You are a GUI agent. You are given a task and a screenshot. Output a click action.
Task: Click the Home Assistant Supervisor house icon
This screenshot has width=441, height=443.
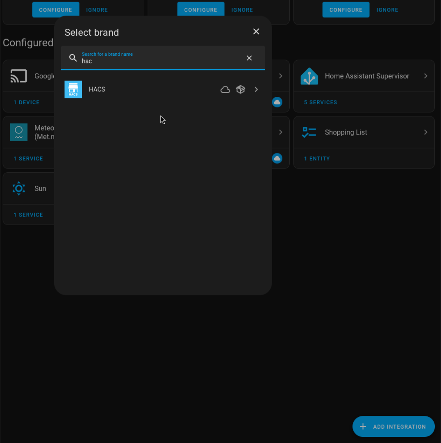[x=309, y=76]
